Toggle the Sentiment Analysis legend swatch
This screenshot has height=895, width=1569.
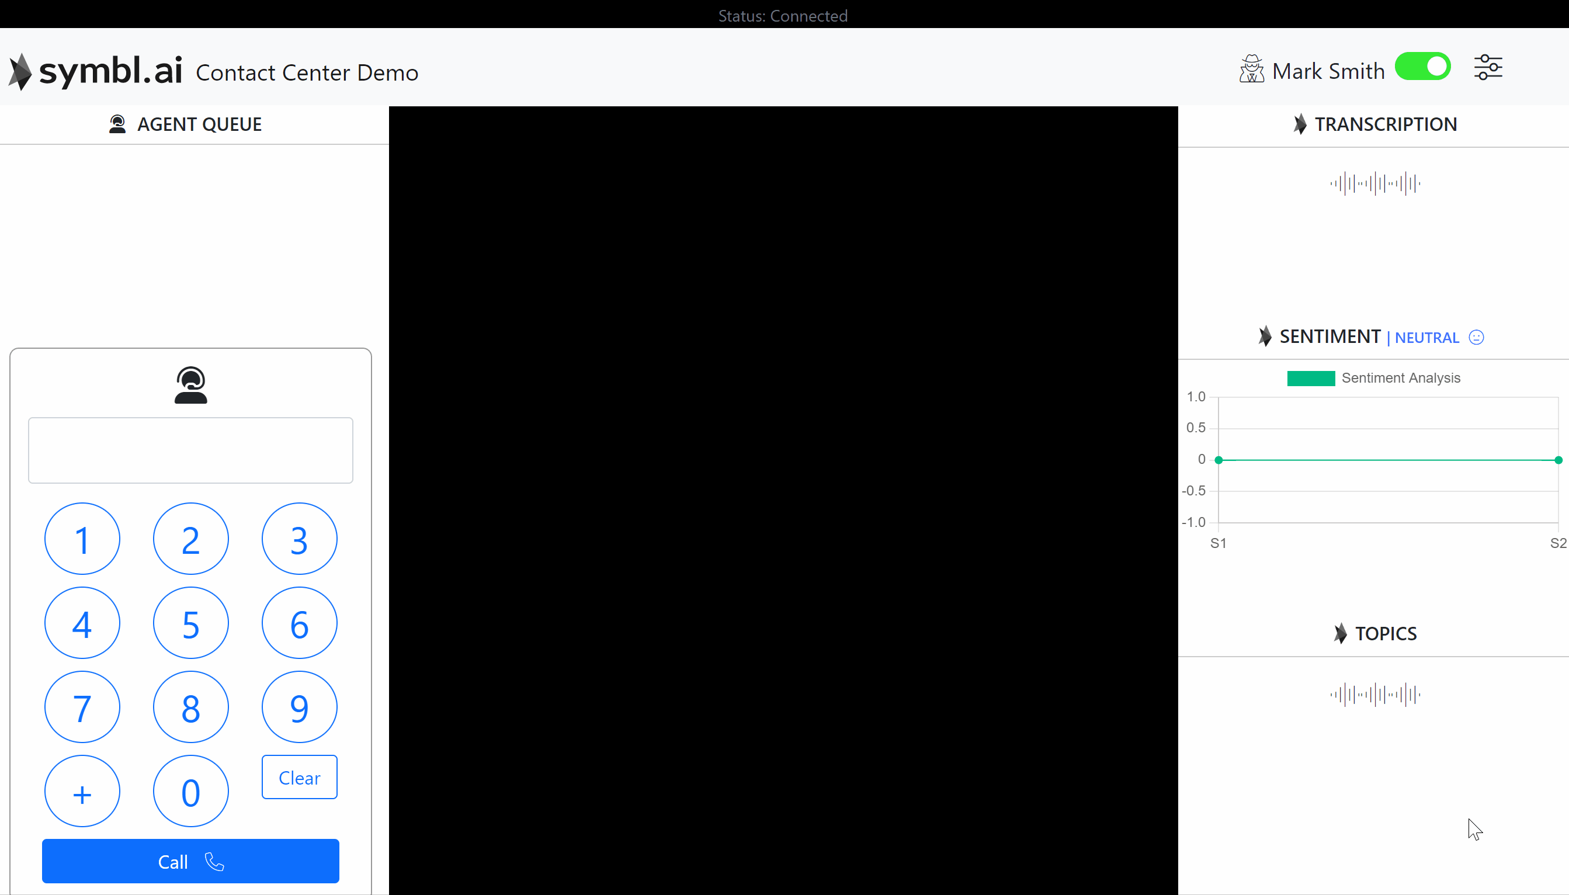[1311, 378]
